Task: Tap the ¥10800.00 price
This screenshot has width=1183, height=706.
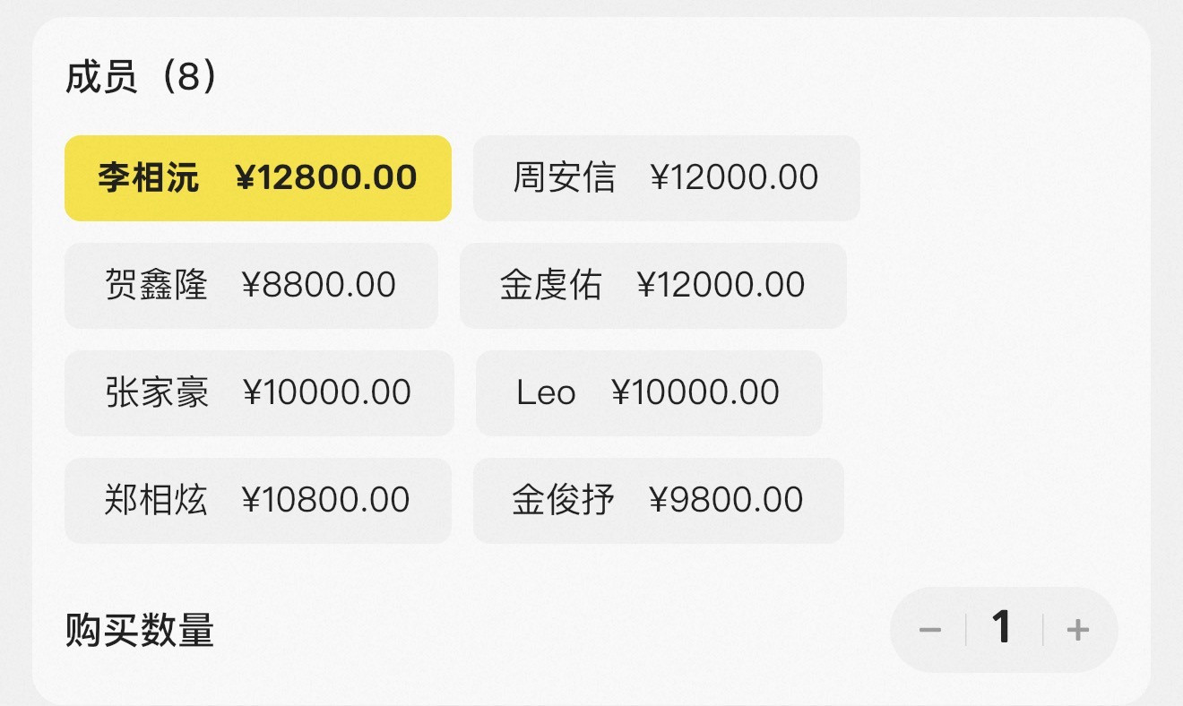Action: pyautogui.click(x=326, y=500)
